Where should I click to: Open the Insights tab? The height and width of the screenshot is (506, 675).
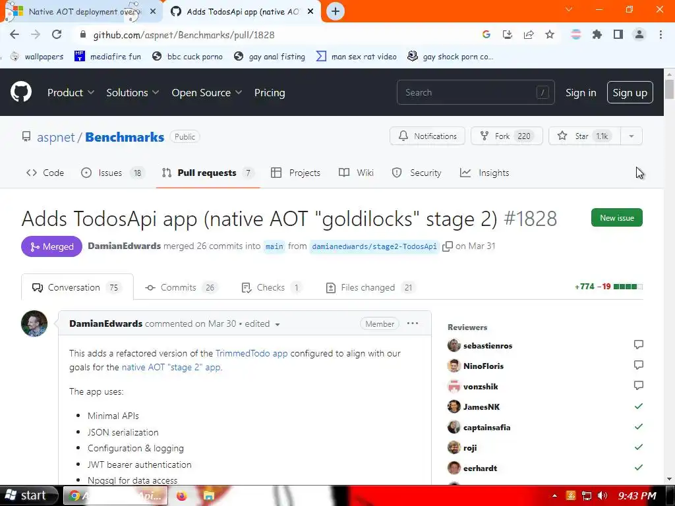(x=484, y=173)
